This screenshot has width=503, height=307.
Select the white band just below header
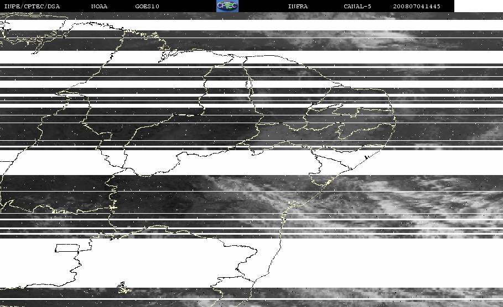(251, 25)
